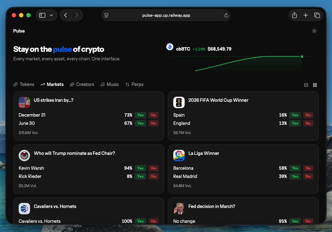Screen dimensions: 332x232
Task: Open the page settings icon in address bar
Action: tap(107, 15)
